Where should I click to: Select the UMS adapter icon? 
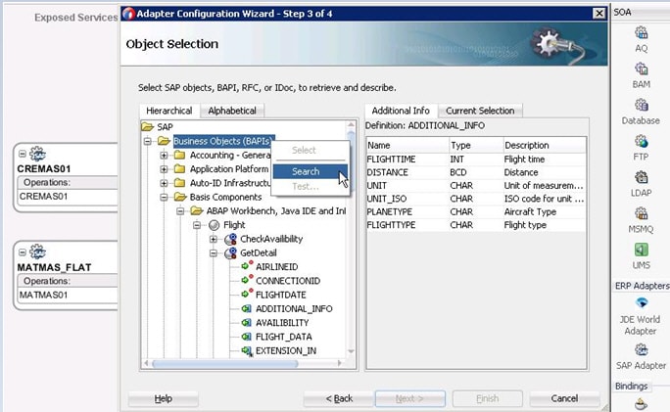(641, 250)
